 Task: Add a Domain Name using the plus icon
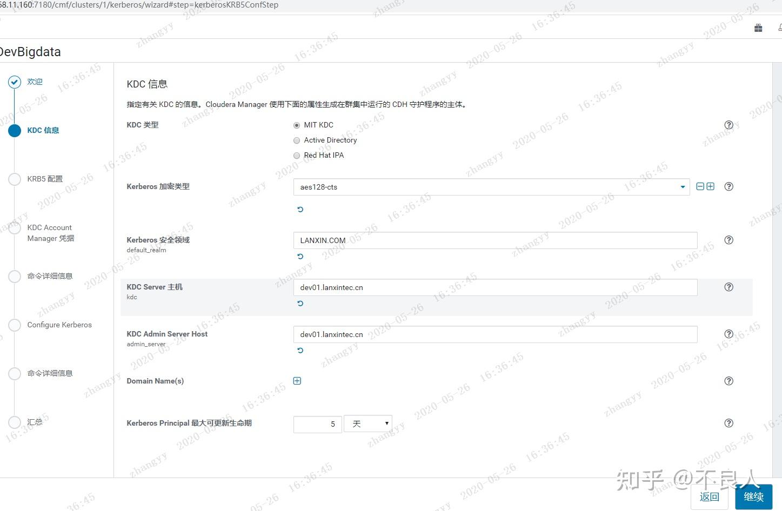pyautogui.click(x=297, y=380)
